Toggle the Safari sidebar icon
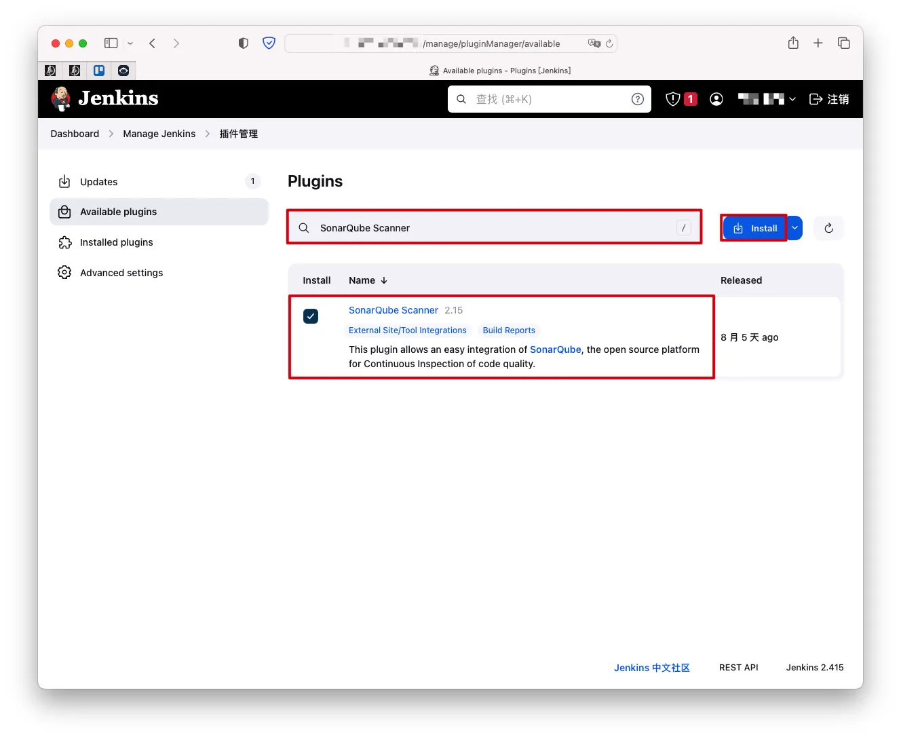 [111, 43]
